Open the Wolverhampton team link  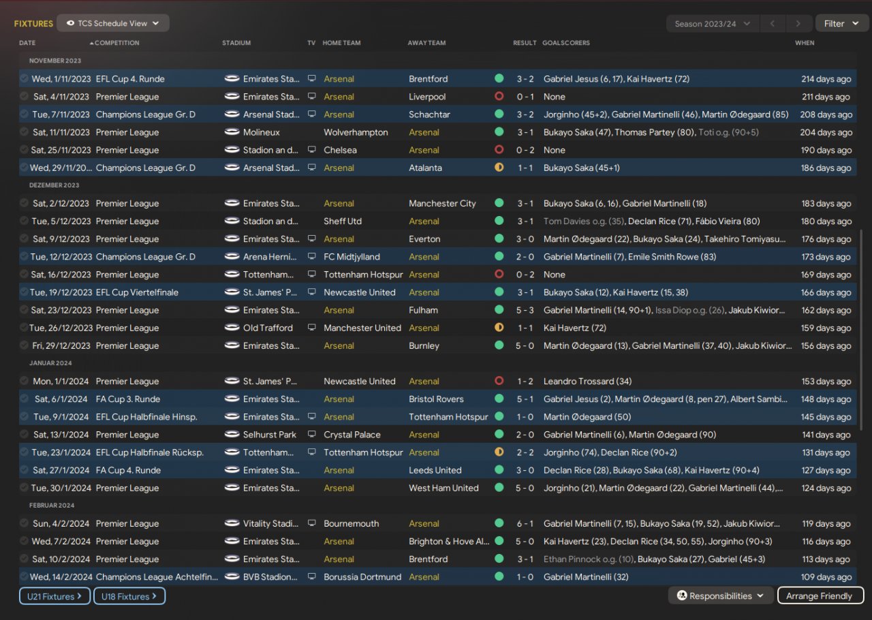356,132
